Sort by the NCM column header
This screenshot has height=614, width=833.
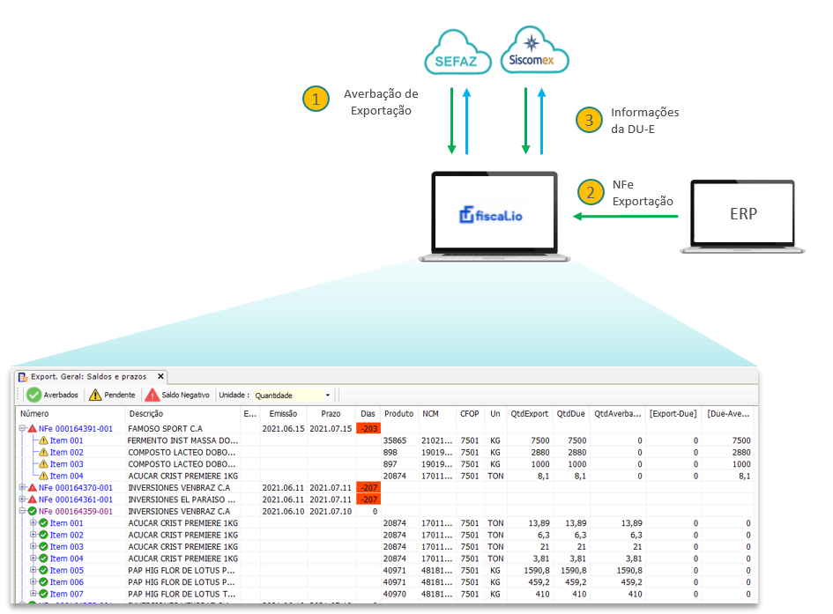click(437, 413)
